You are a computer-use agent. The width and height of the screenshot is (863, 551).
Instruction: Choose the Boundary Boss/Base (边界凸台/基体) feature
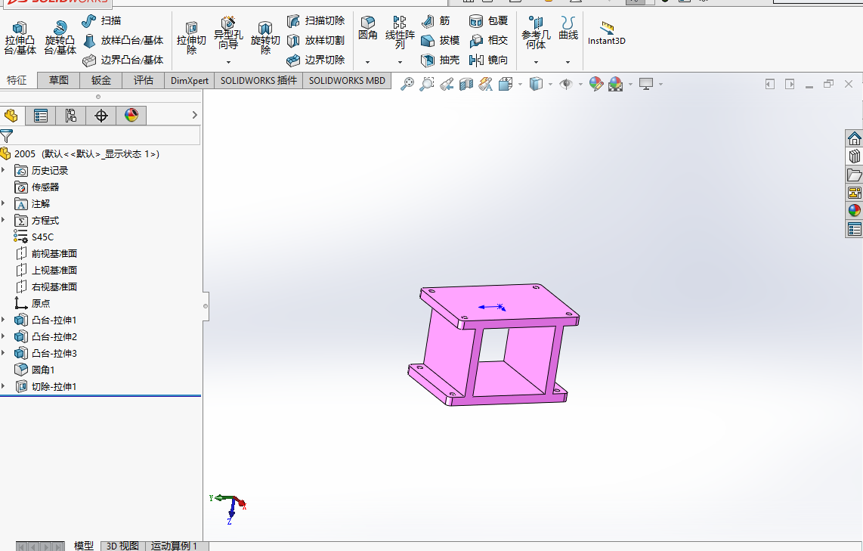(x=123, y=60)
